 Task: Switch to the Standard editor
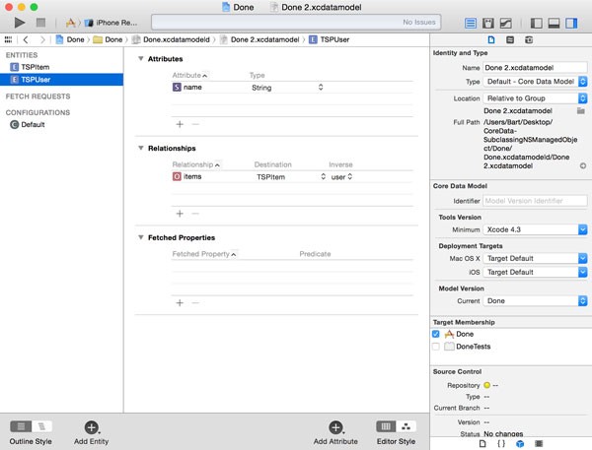click(470, 24)
